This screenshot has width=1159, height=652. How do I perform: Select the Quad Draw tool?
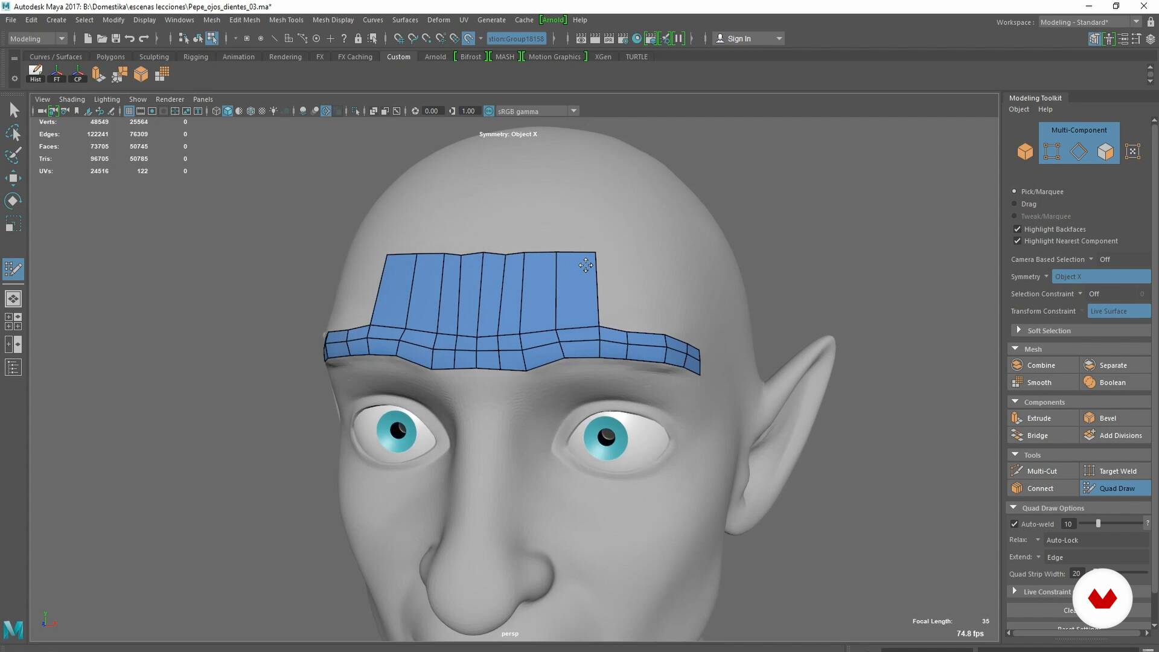click(x=1116, y=488)
